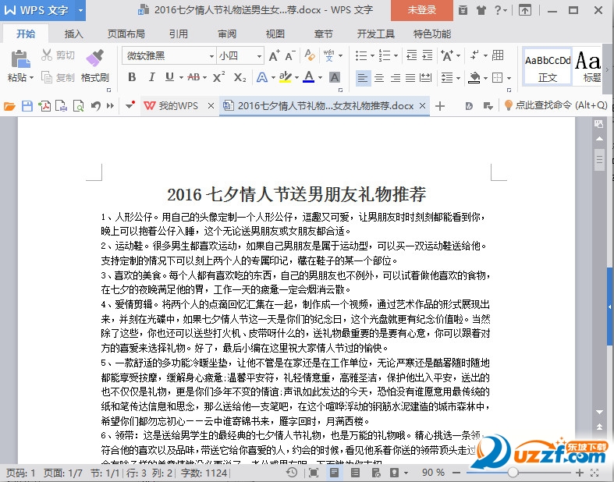Apply superscript formatting
614x482 pixels.
(x=218, y=76)
